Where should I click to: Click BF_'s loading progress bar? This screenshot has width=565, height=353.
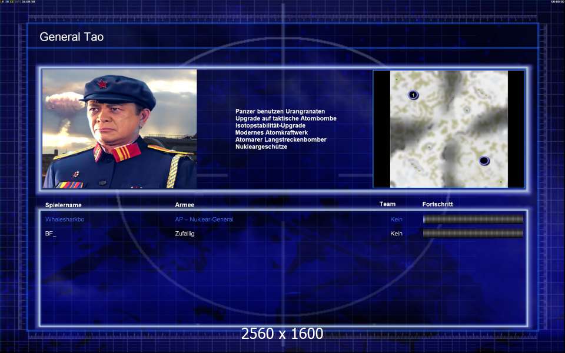tap(473, 234)
